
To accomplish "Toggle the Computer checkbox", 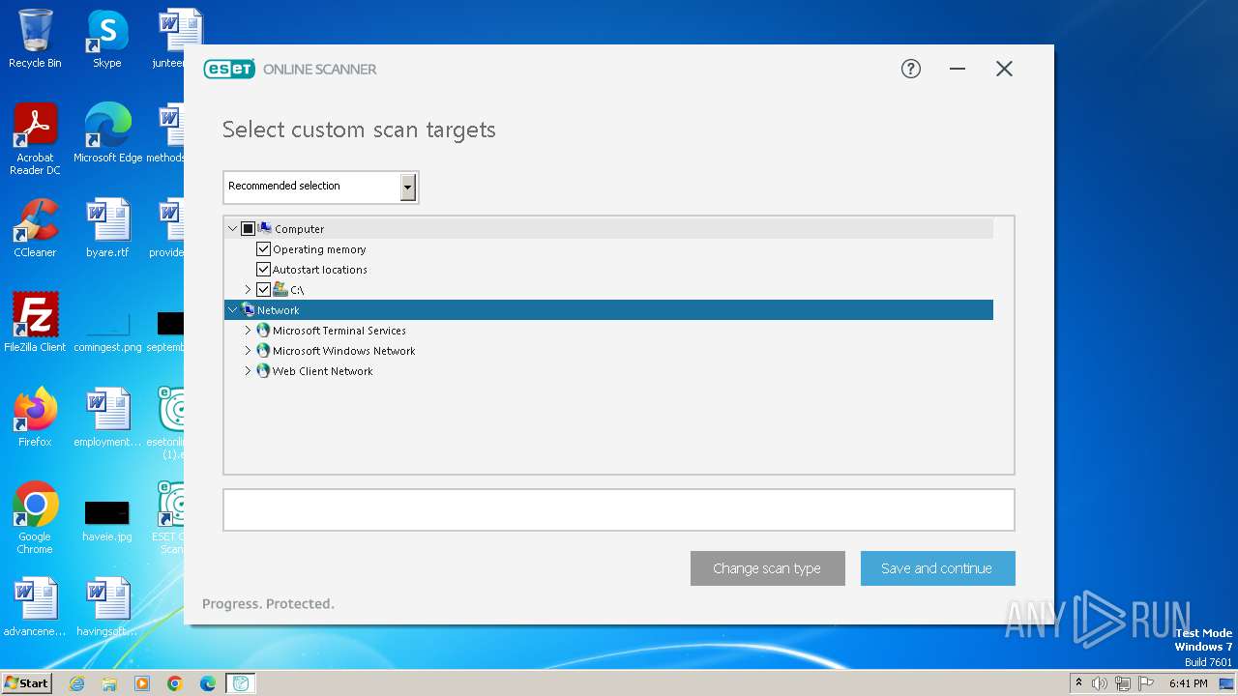I will (248, 229).
